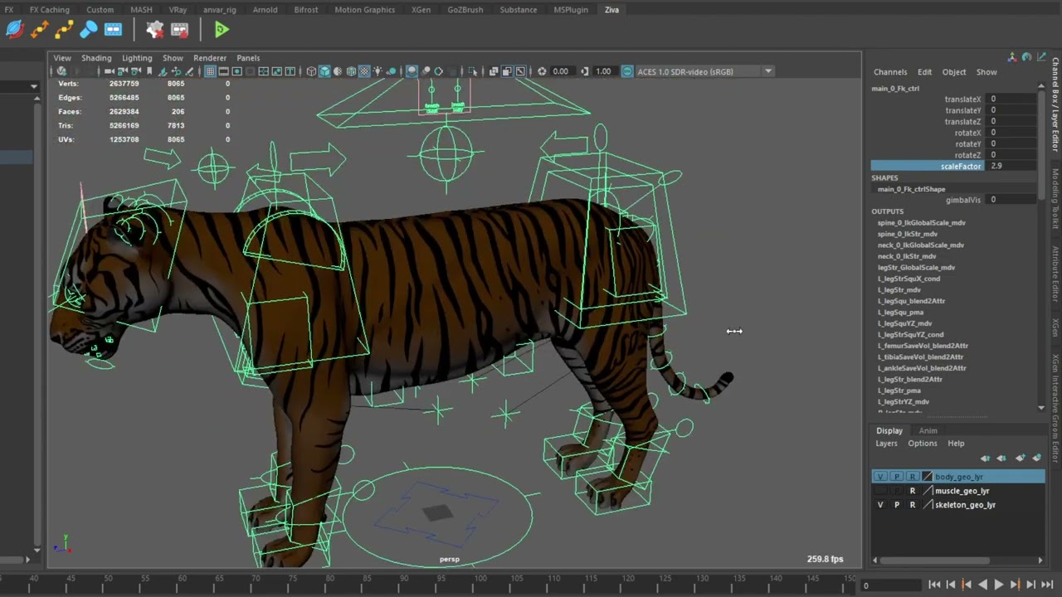Click the blue bone shelf icon
Image resolution: width=1062 pixels, height=597 pixels.
[x=89, y=30]
